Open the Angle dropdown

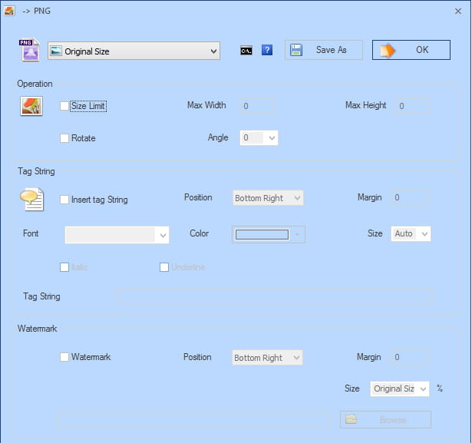[259, 138]
